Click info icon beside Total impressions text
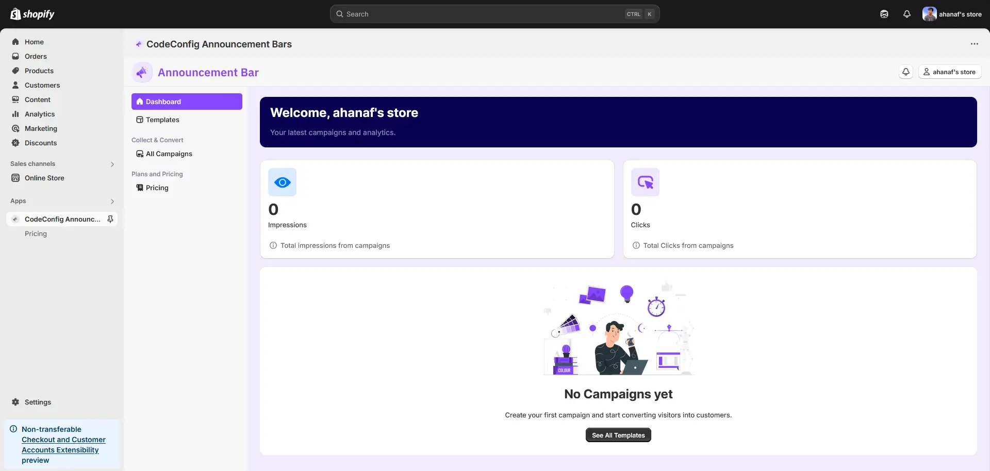This screenshot has height=471, width=990. coord(273,245)
